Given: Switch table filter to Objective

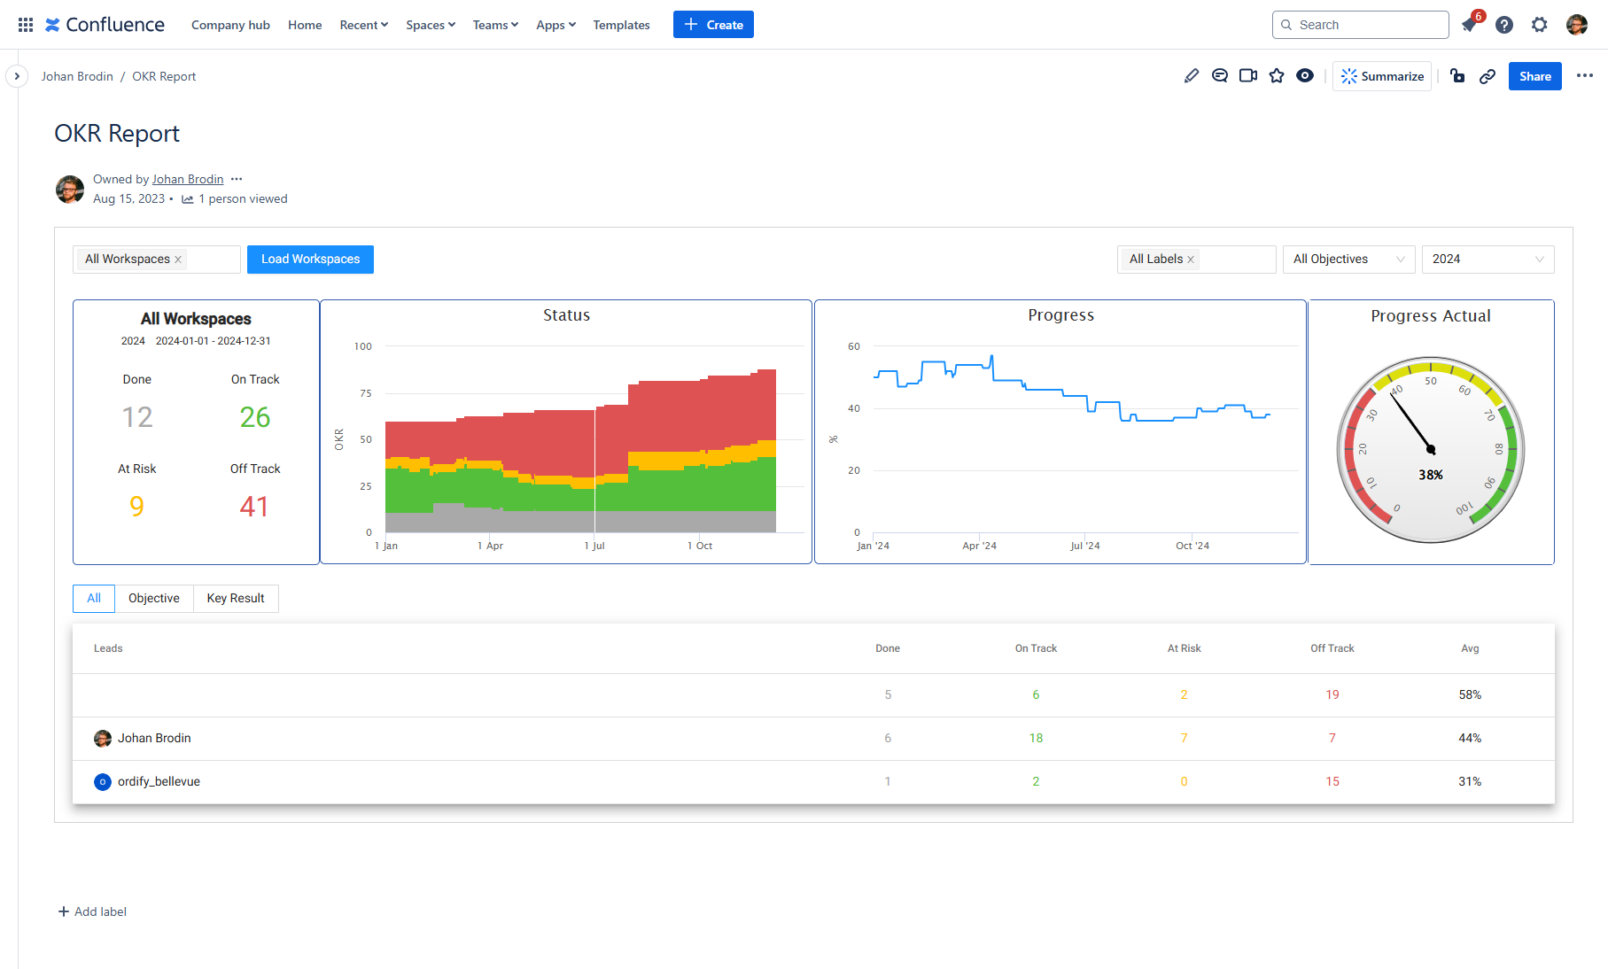Looking at the screenshot, I should coord(153,599).
